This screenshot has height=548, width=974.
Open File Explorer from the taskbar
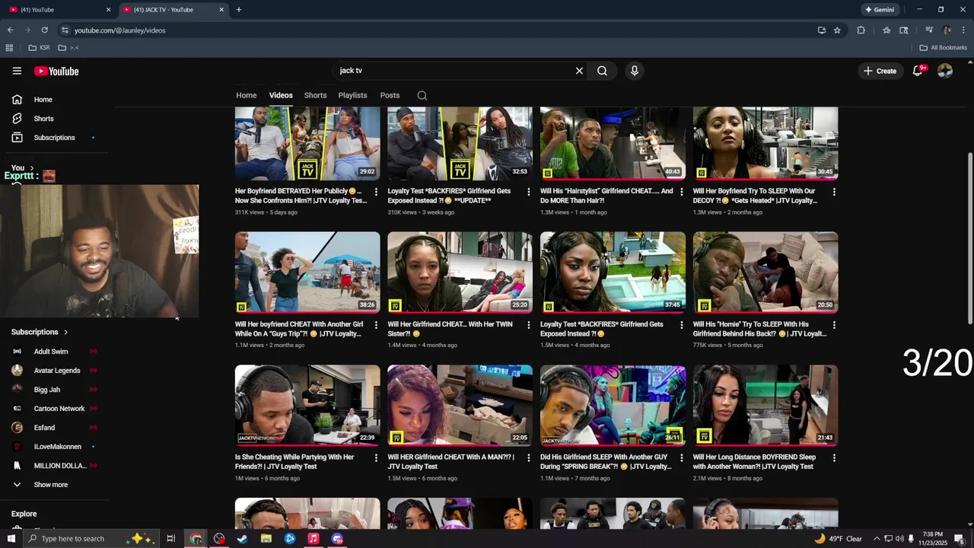click(266, 539)
